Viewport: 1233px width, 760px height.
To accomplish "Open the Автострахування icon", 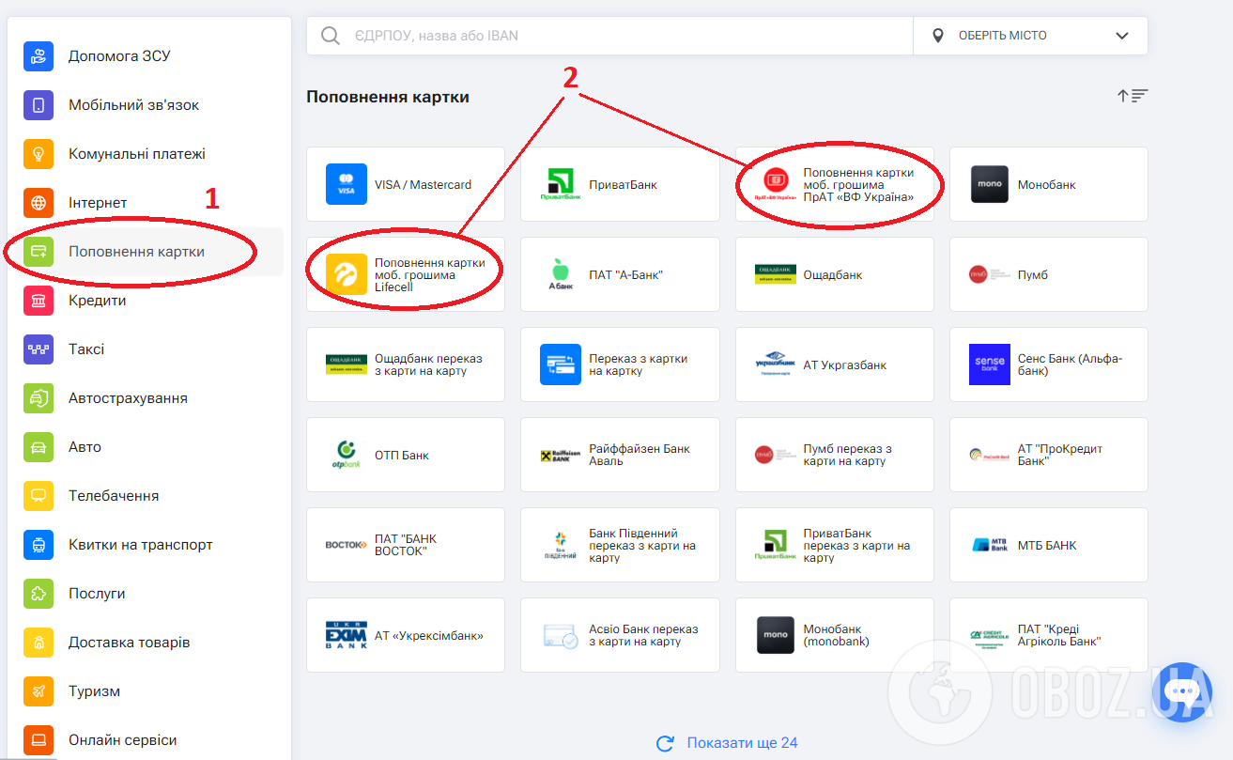I will coord(39,398).
